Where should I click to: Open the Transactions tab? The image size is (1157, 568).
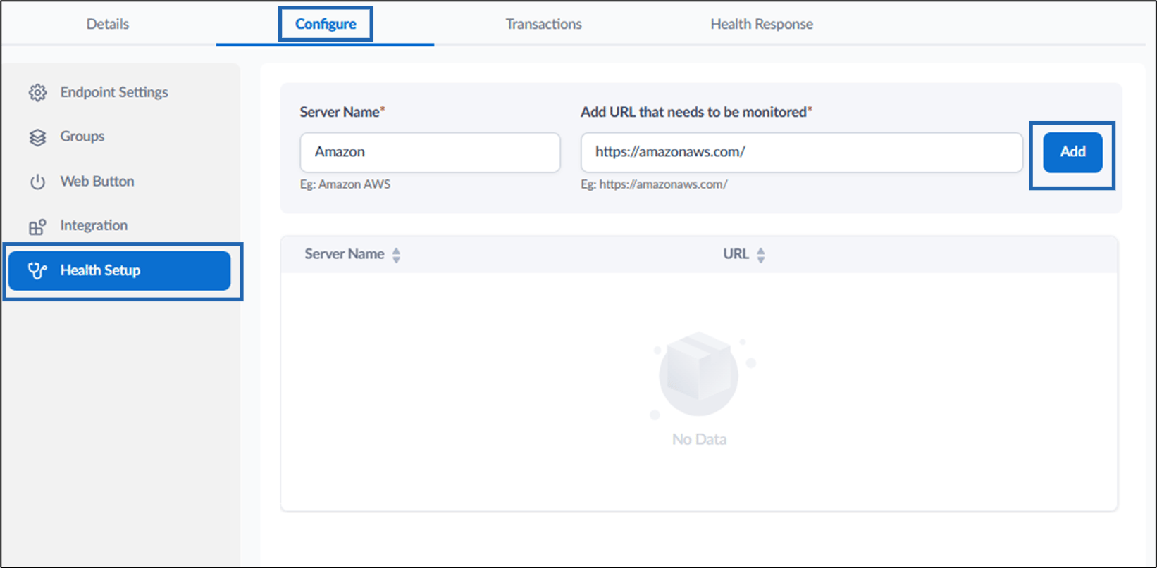[x=543, y=24]
